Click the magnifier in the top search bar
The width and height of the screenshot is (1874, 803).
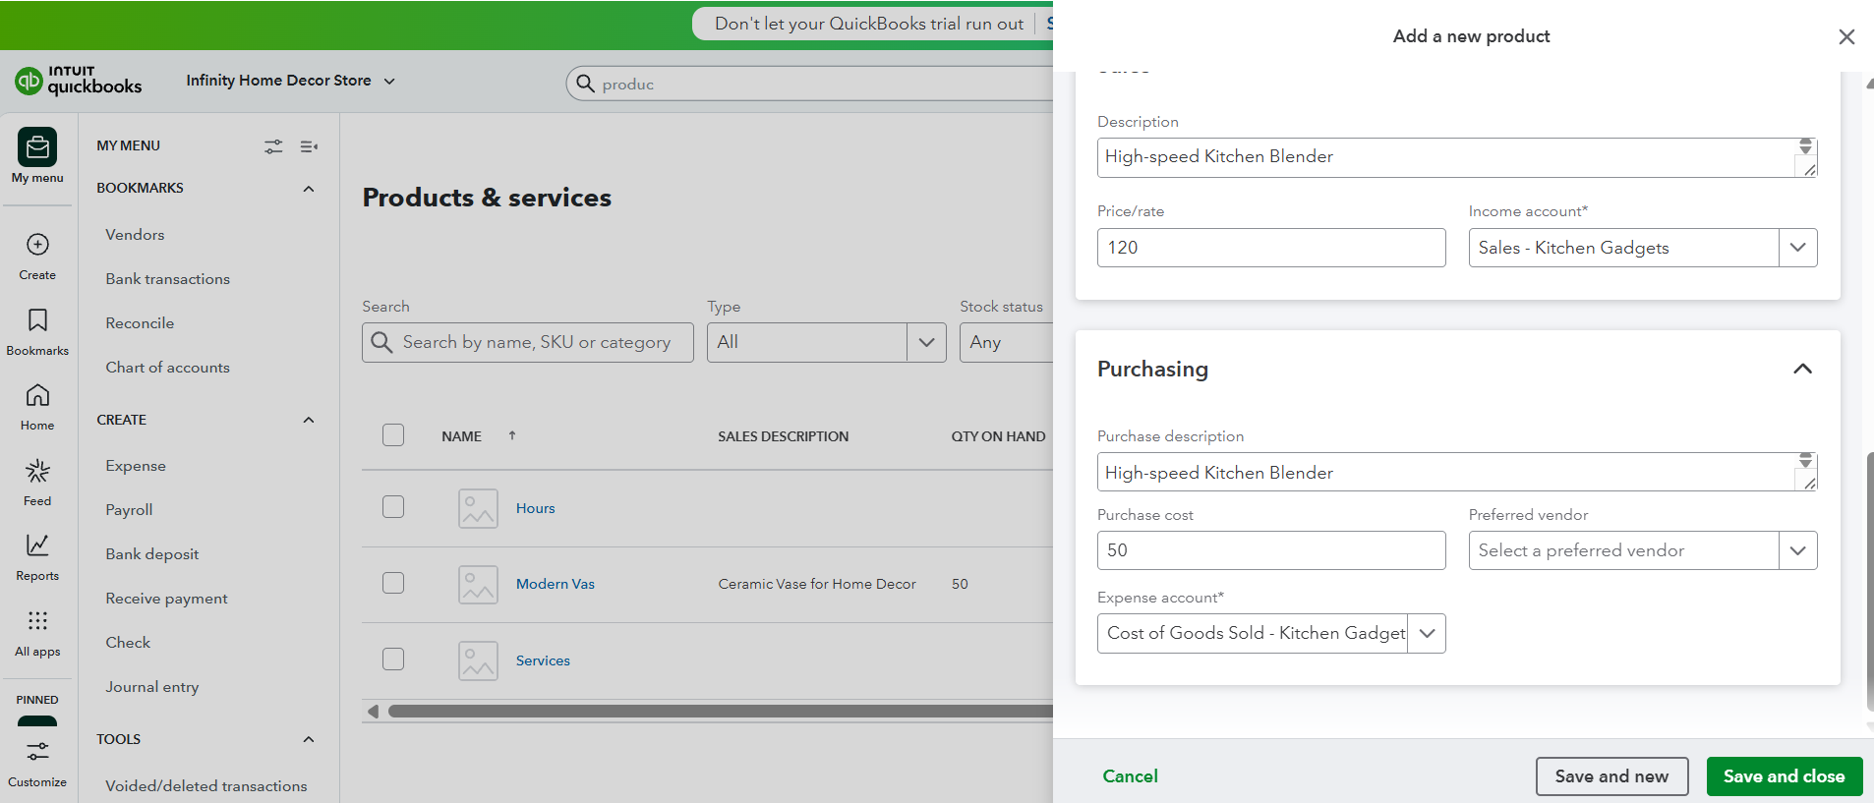click(x=585, y=84)
